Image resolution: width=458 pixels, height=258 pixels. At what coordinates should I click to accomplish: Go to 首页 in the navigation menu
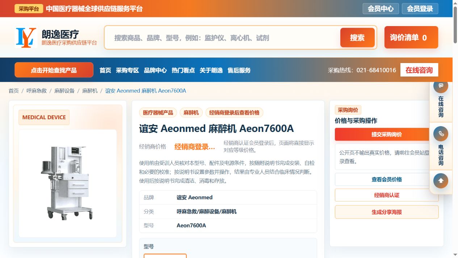click(x=105, y=70)
